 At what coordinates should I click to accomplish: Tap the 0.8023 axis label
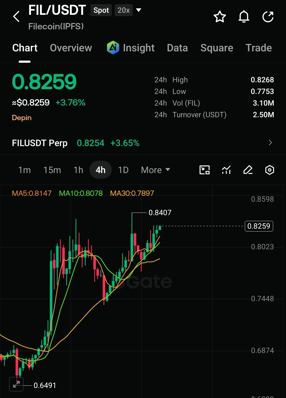pyautogui.click(x=262, y=247)
